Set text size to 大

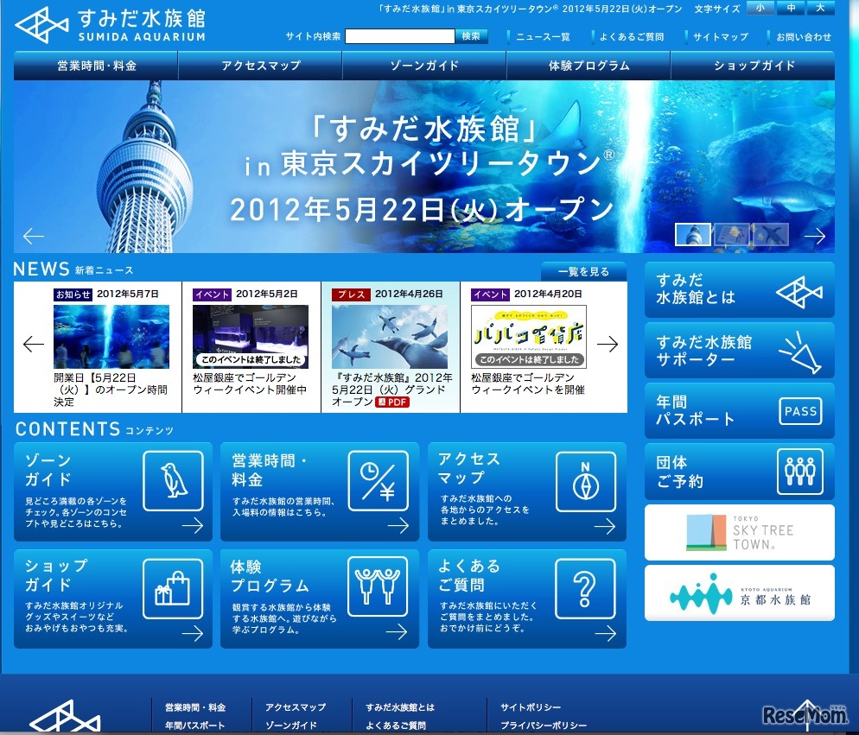pyautogui.click(x=821, y=9)
